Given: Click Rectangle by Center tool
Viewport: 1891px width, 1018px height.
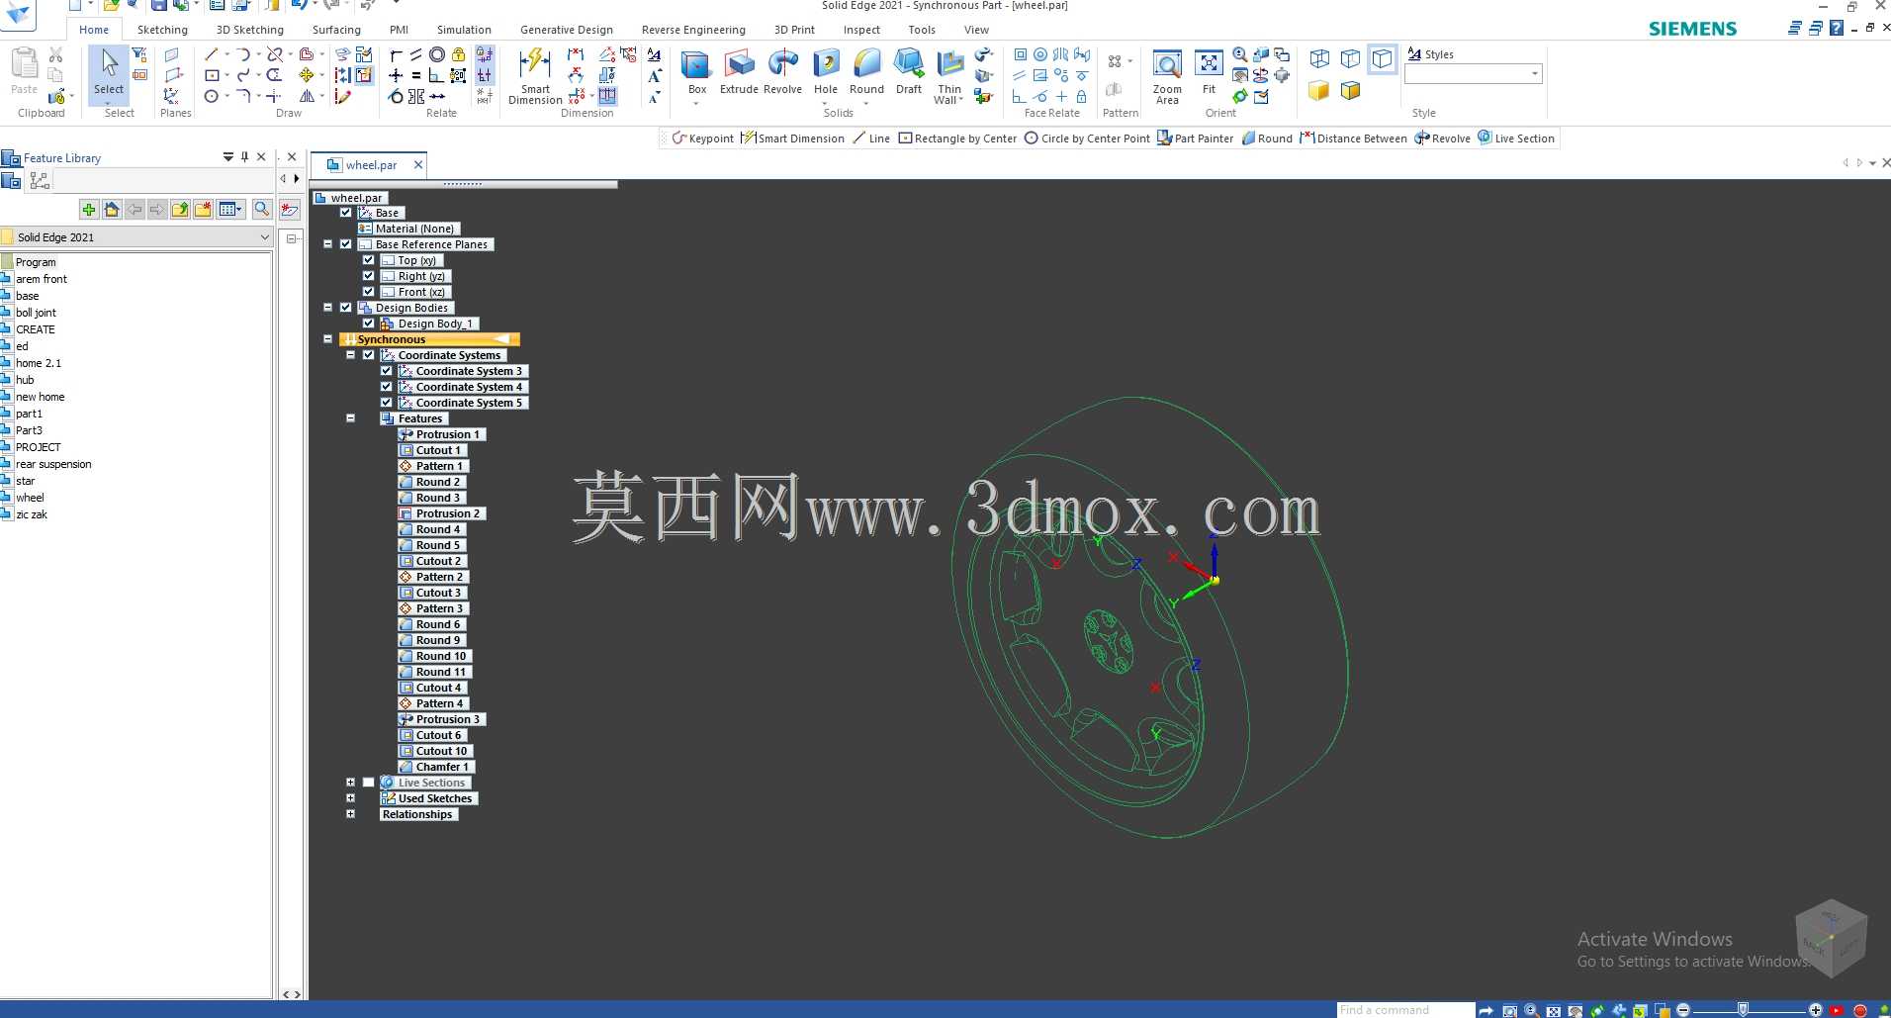Looking at the screenshot, I should (957, 139).
